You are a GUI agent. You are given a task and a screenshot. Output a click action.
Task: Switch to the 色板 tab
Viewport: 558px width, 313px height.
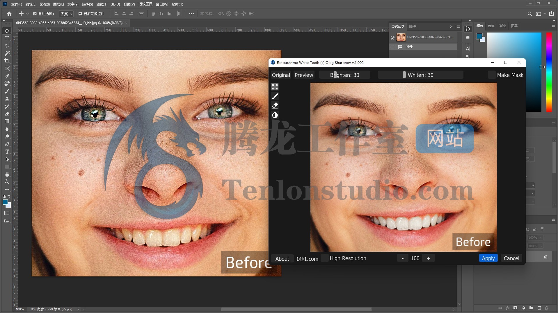[491, 26]
